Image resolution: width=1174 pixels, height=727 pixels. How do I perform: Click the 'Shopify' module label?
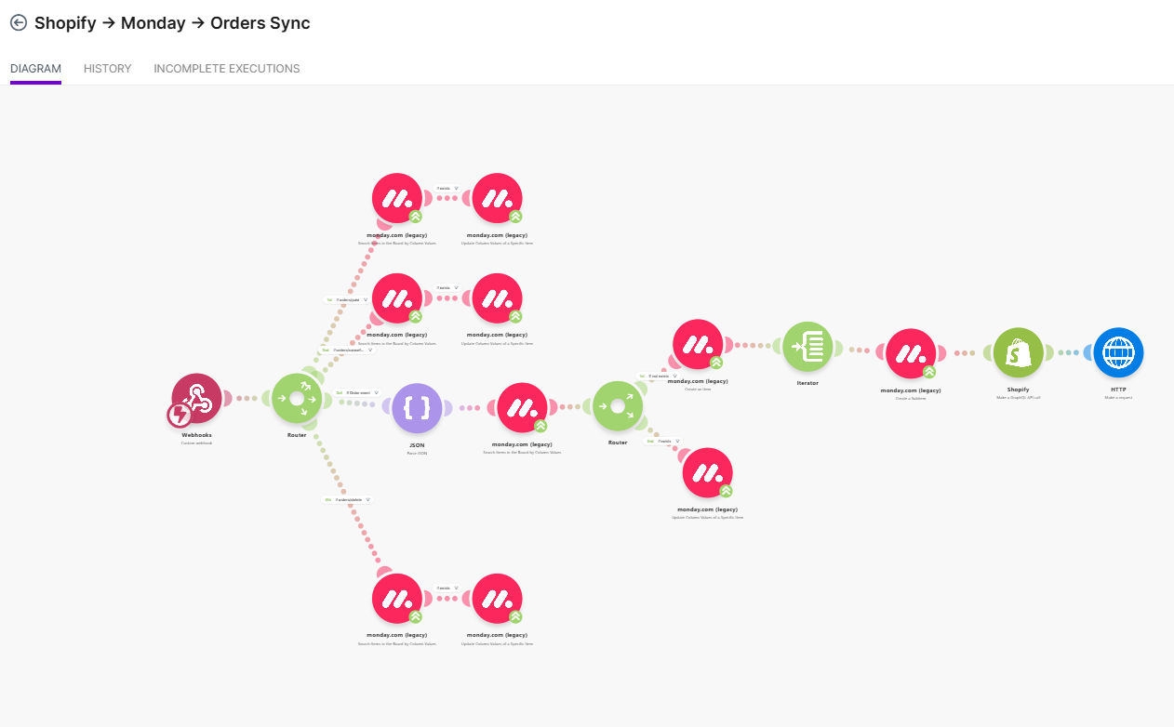(x=1019, y=390)
